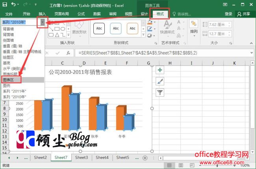Switch to the 插入 ribbon tab
The height and width of the screenshot is (169, 256).
coord(42,14)
